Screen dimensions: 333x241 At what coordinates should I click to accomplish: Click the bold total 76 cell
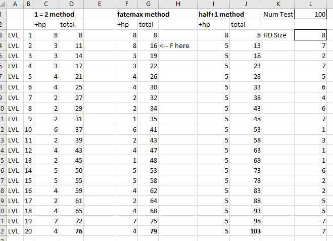tap(71, 231)
